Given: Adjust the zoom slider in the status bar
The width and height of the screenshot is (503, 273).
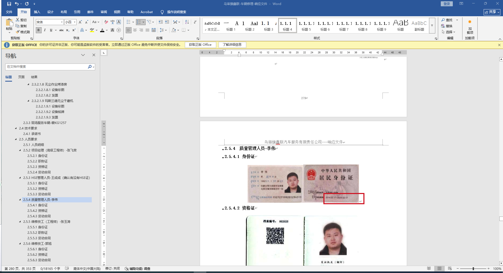Looking at the screenshot, I should coord(473,269).
